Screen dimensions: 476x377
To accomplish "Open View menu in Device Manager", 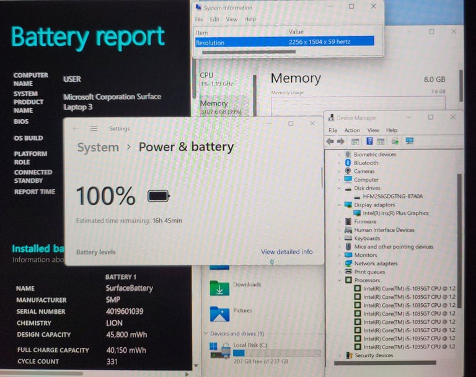I will (x=373, y=130).
